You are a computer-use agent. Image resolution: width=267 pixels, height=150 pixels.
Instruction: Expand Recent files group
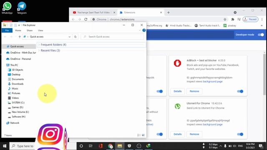pyautogui.click(x=39, y=50)
